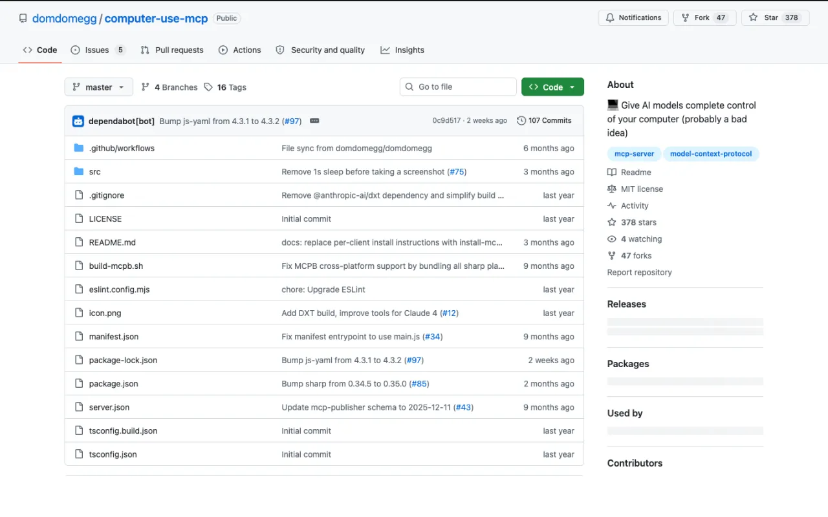The image size is (828, 517).
Task: Open pull request #43 link
Action: point(463,407)
